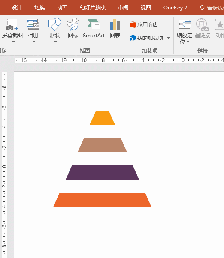Select the dark purple trapezoid shape
Screen dimensions: 224x258
click(102, 172)
